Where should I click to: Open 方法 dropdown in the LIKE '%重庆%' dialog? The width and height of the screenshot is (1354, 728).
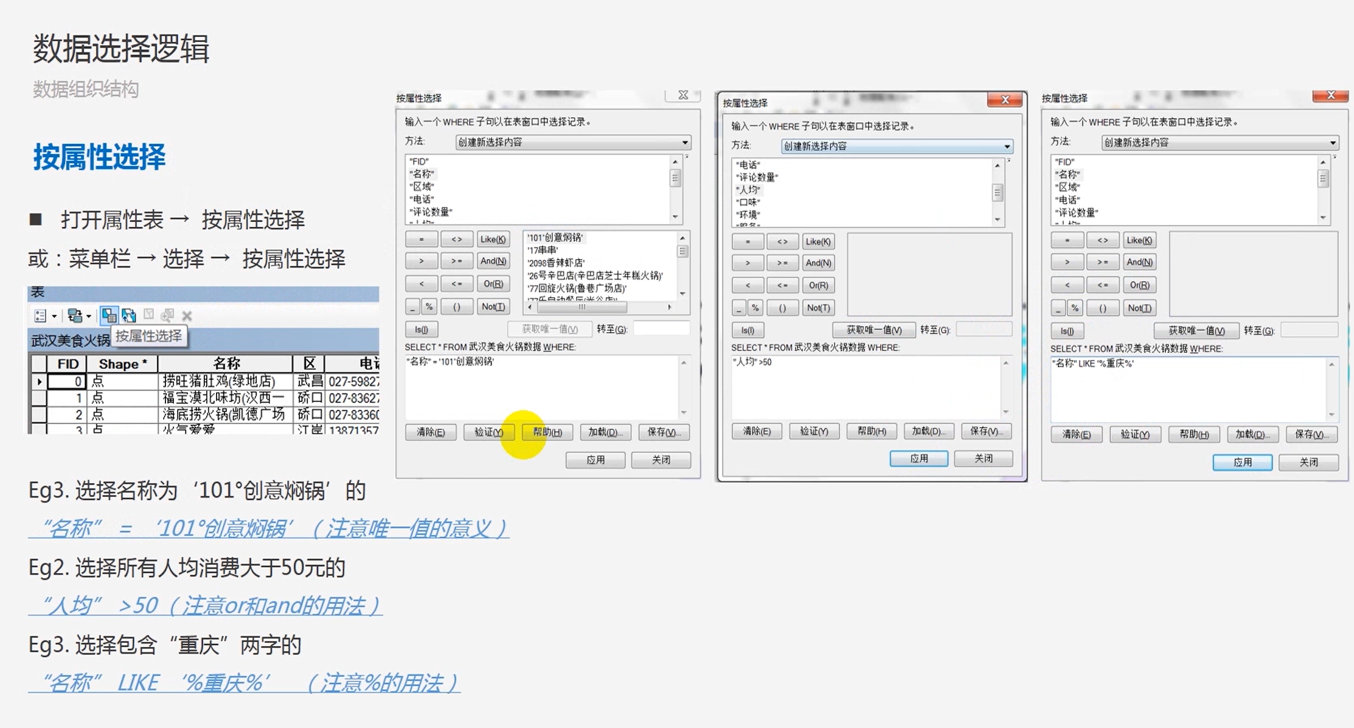click(1220, 143)
